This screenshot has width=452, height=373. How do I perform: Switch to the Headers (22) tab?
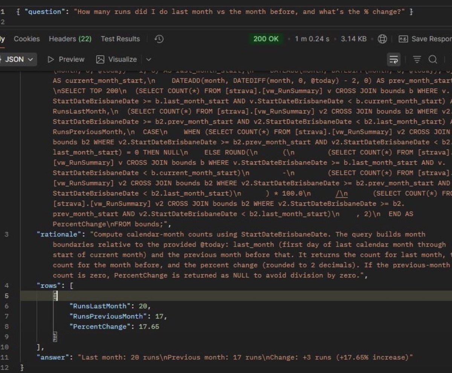point(70,39)
